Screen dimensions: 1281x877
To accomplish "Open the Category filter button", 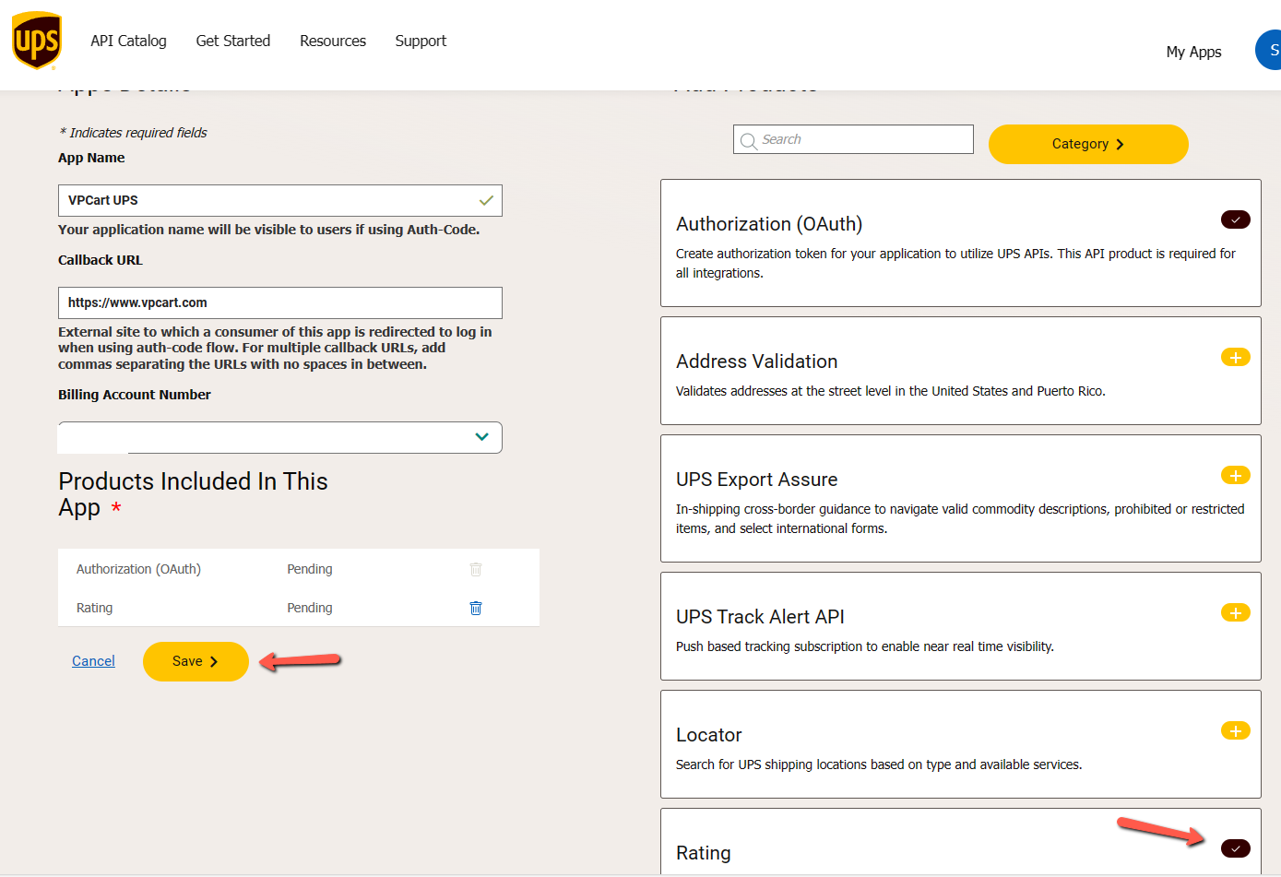I will (1088, 144).
